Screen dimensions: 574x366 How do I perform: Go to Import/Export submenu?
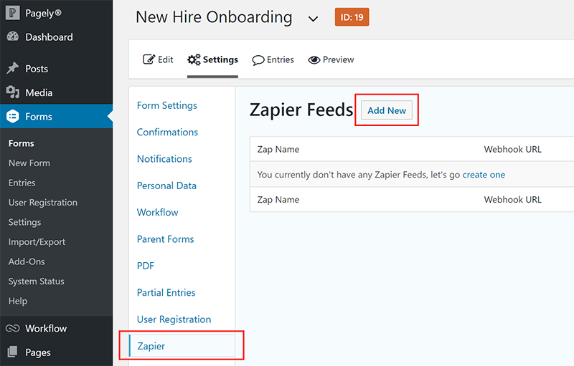37,242
